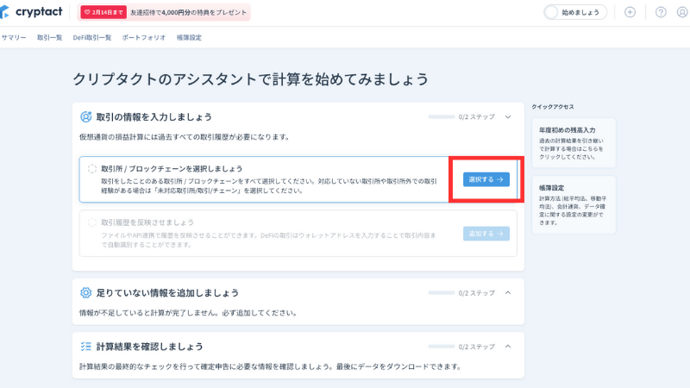This screenshot has width=690, height=388.
Task: Open the help question mark icon
Action: (x=661, y=12)
